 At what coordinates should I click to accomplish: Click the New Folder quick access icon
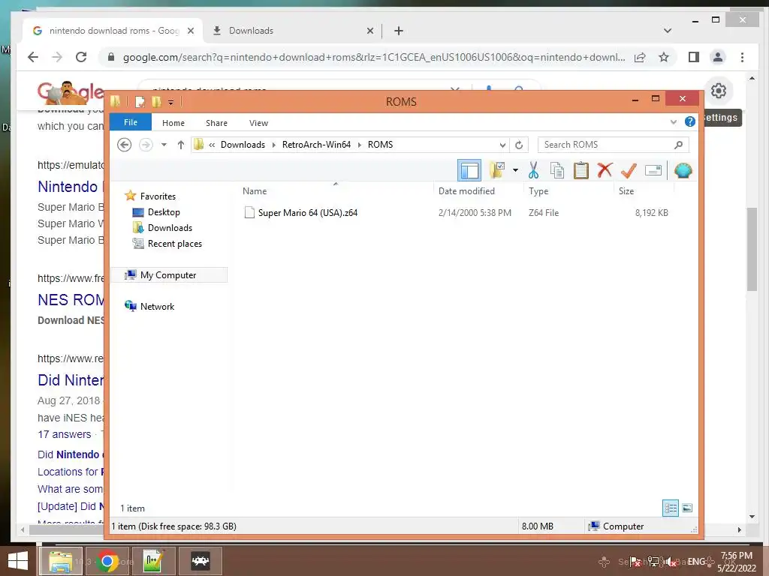[x=156, y=102]
